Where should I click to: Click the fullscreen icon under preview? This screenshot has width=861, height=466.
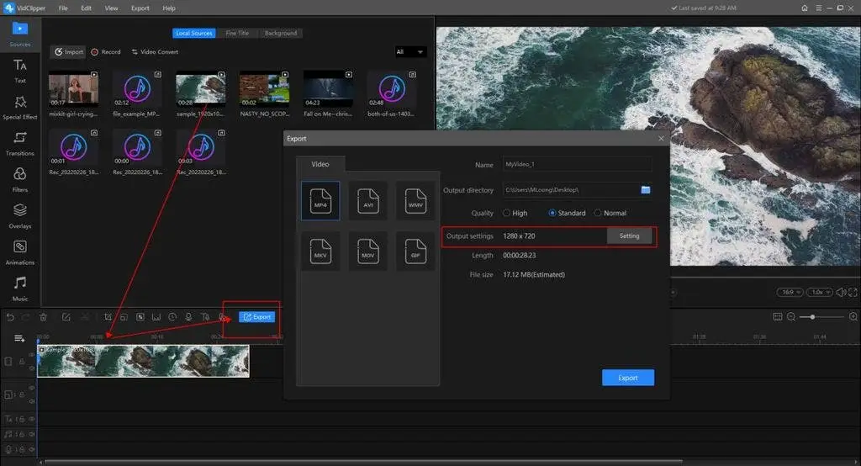click(x=853, y=293)
